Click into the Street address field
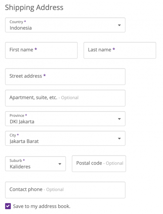The width and height of the screenshot is (163, 214). [x=65, y=77]
